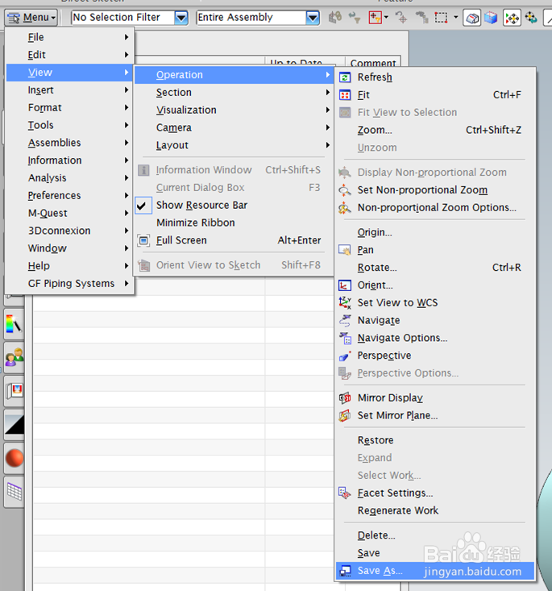The image size is (552, 591).
Task: Open the GF Piping Systems submenu
Action: click(70, 284)
